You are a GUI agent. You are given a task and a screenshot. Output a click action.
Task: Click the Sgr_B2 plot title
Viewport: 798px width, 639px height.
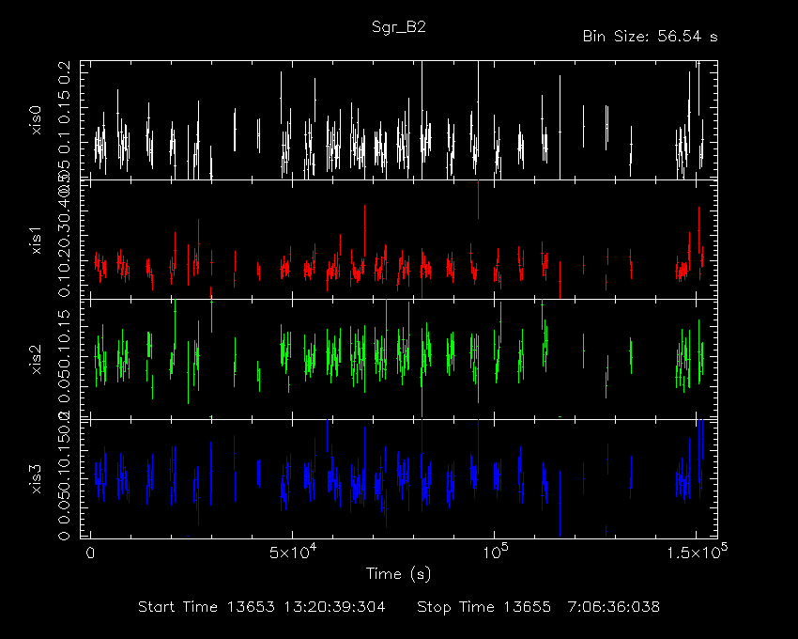398,27
